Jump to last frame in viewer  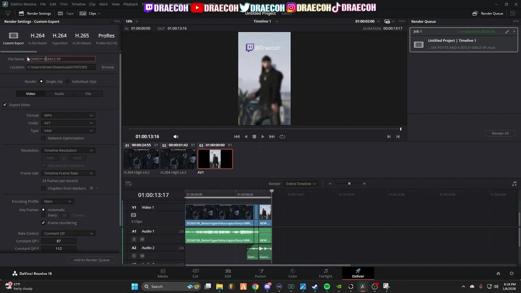272,137
